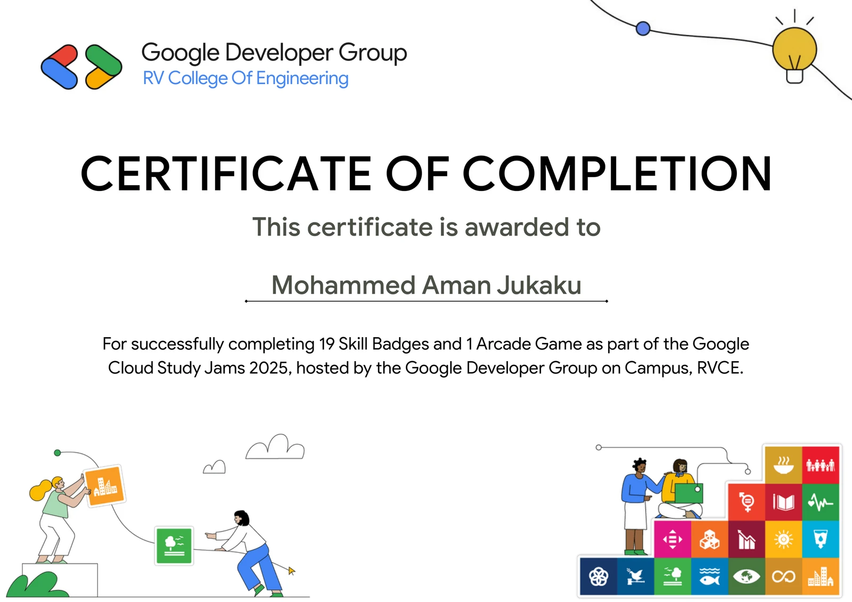This screenshot has width=852, height=602.
Task: Click the small yellow cursor arrow
Action: click(x=291, y=571)
